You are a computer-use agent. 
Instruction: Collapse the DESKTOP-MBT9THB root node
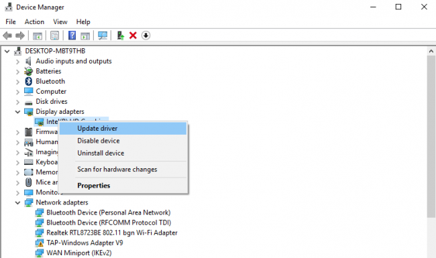(x=7, y=51)
